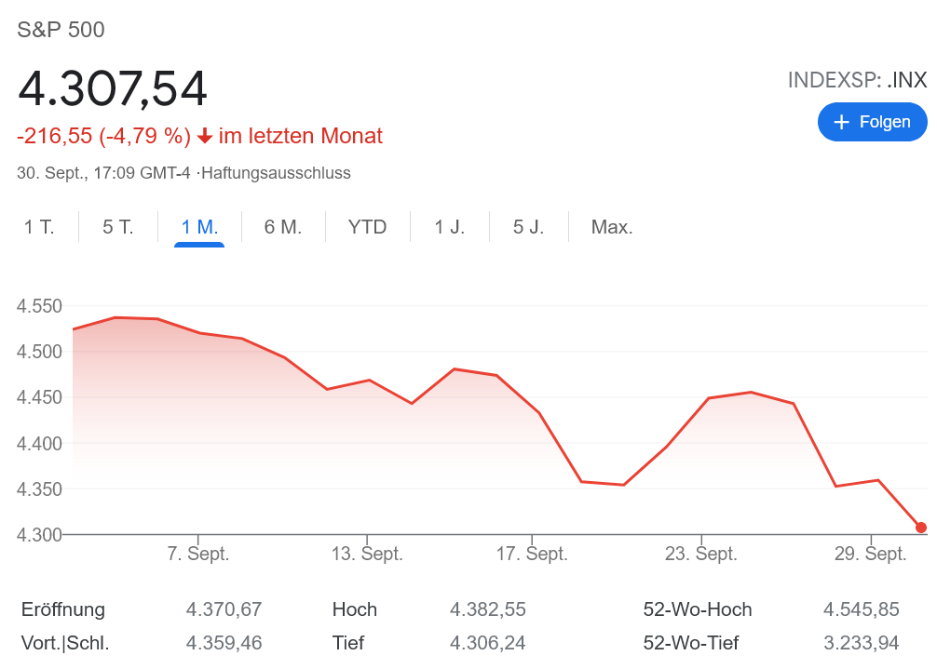Click the red down arrow icon
Screen dimensions: 937x669
pos(205,137)
